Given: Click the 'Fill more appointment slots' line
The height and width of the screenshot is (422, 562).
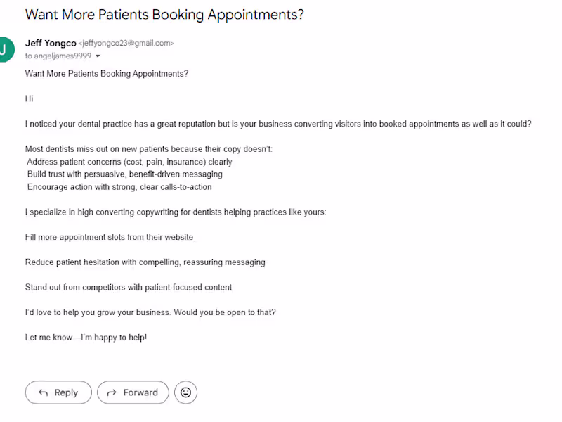Looking at the screenshot, I should pos(109,237).
